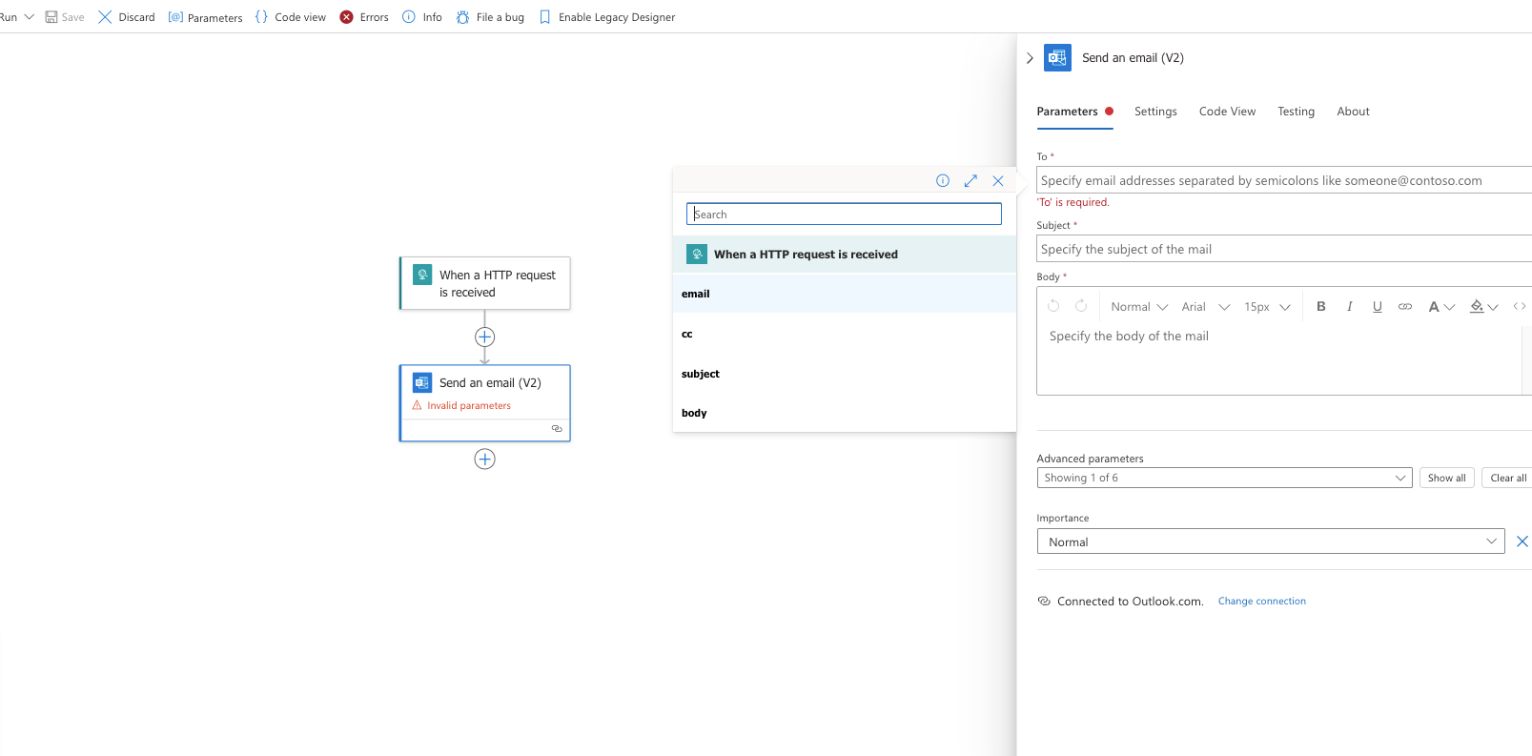Viewport: 1532px width, 756px height.
Task: Toggle the HTML code view icon
Action: (1519, 306)
